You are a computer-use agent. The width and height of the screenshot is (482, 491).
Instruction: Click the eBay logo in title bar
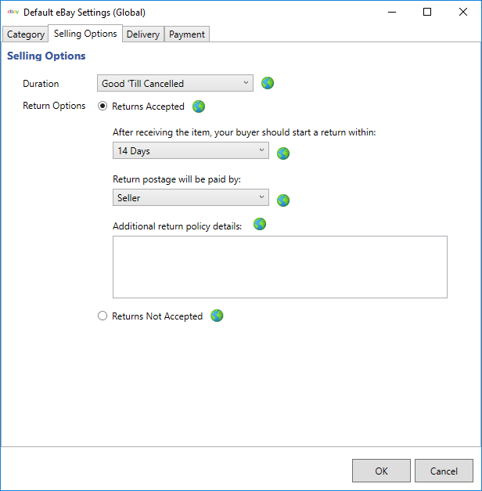pyautogui.click(x=13, y=12)
